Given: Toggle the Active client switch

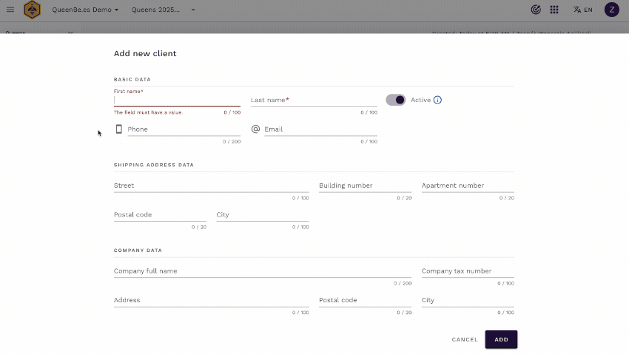Looking at the screenshot, I should (x=396, y=100).
